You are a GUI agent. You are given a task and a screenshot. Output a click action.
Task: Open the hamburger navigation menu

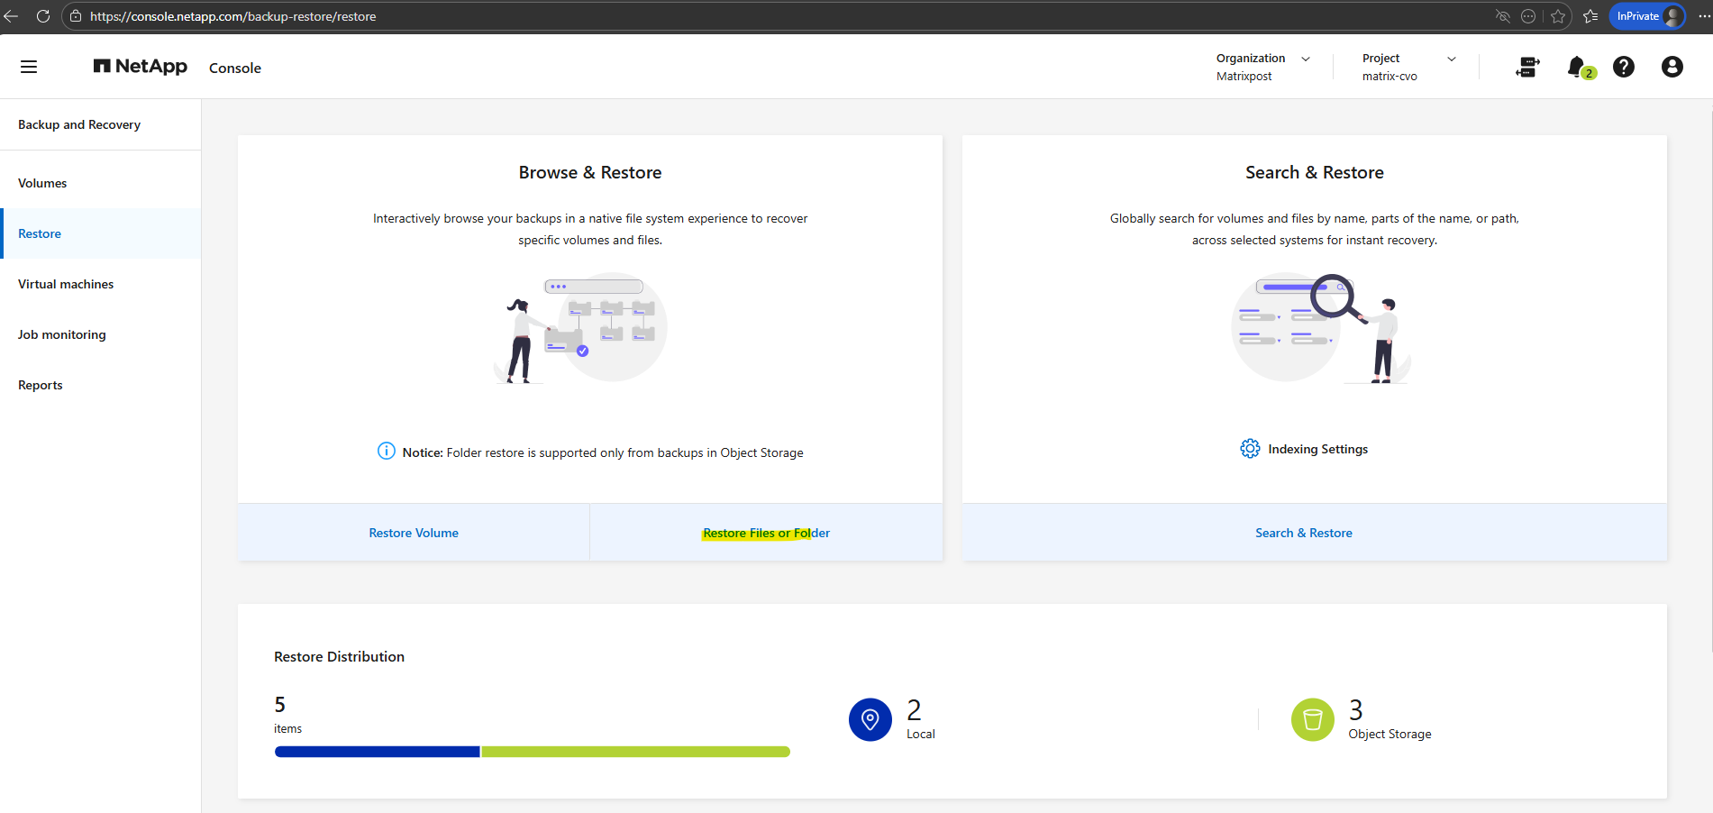[x=29, y=67]
